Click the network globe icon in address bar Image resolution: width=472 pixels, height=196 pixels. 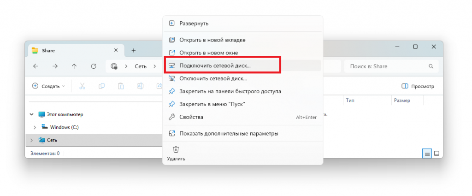coord(114,66)
